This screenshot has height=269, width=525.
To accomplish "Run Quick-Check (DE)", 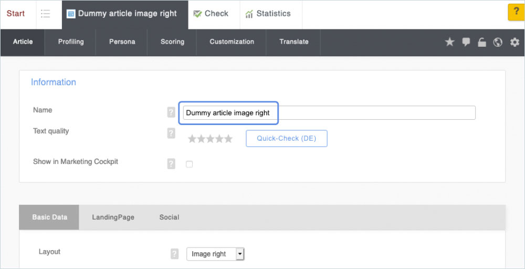I will 287,138.
